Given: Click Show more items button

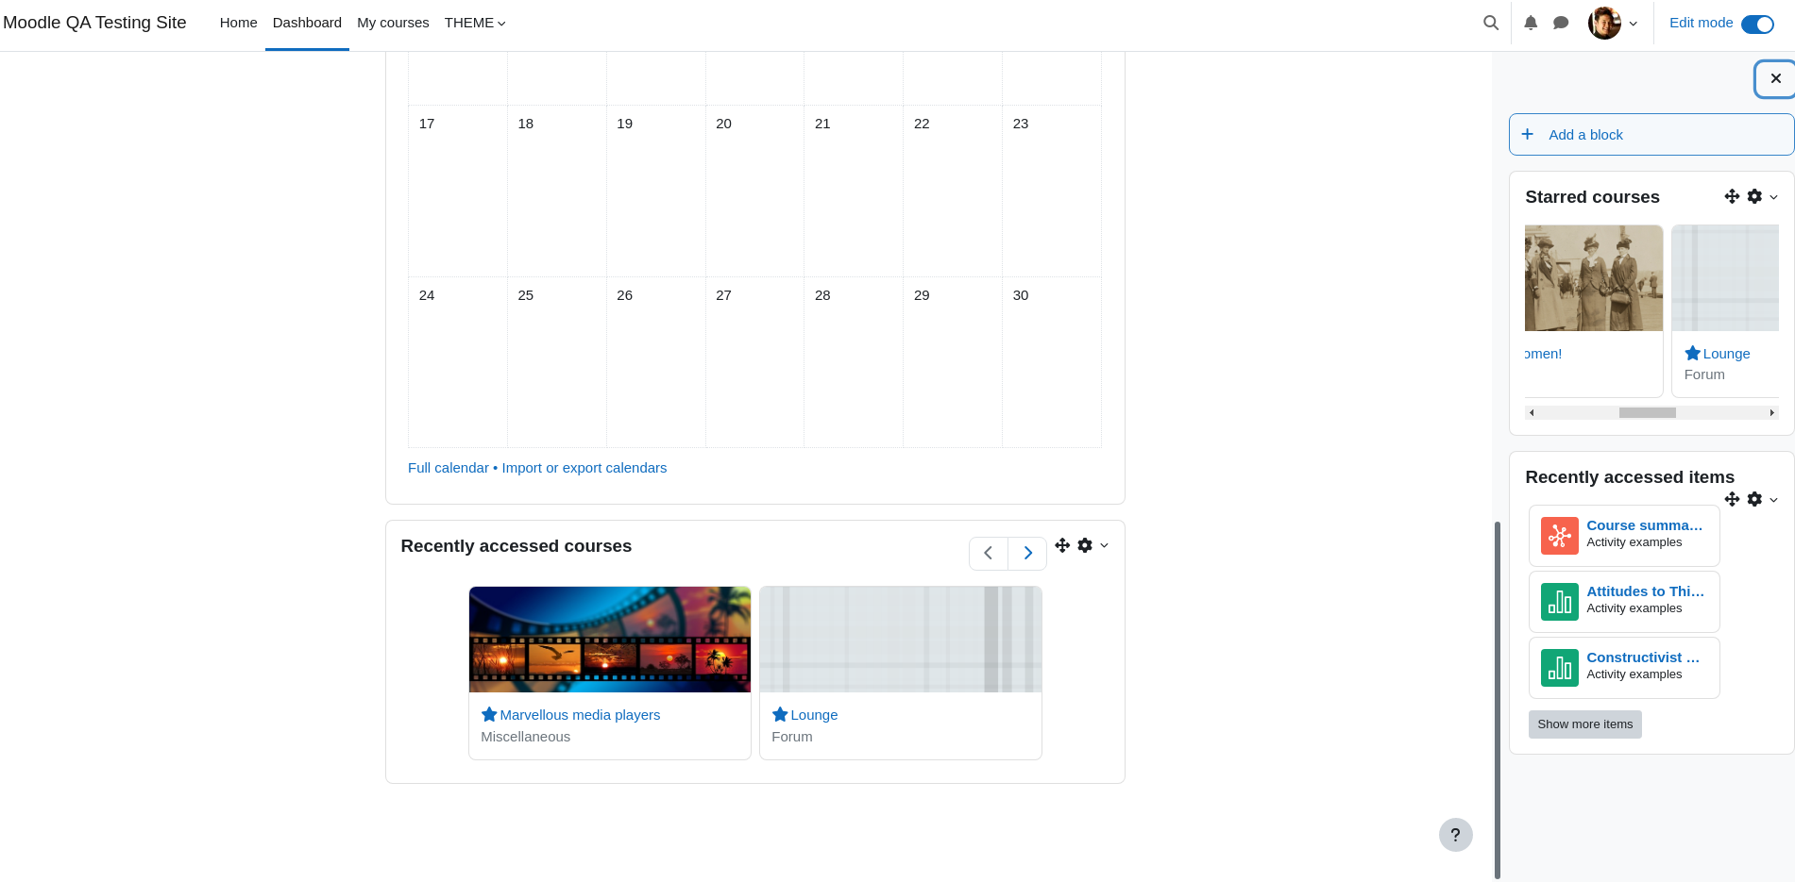Looking at the screenshot, I should coord(1585,724).
